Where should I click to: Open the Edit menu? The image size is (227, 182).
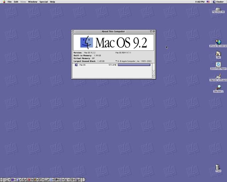pyautogui.click(x=16, y=2)
